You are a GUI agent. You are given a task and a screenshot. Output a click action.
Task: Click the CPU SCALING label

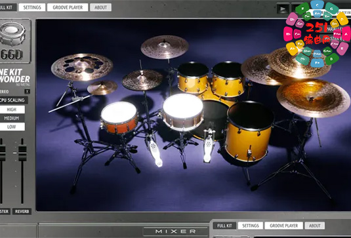coord(13,100)
